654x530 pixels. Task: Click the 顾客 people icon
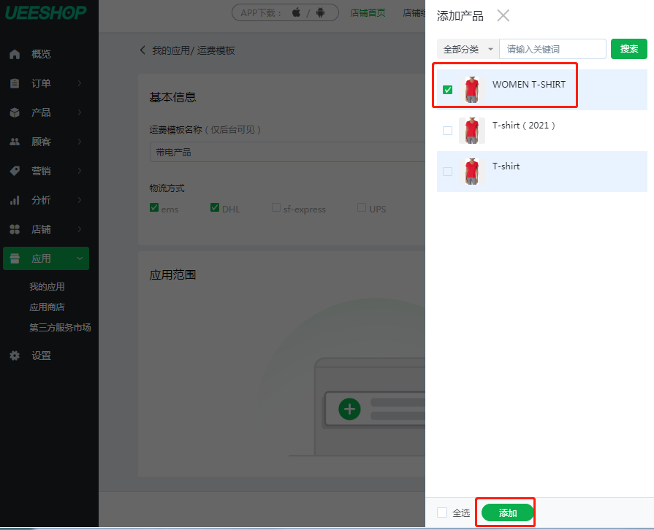point(15,142)
